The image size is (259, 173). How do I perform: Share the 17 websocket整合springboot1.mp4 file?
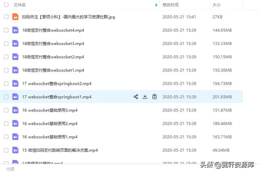pos(136,97)
